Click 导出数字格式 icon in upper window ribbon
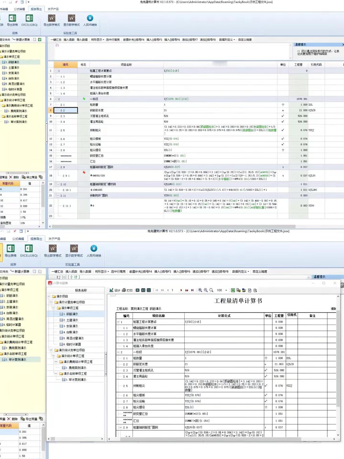 coord(52,18)
